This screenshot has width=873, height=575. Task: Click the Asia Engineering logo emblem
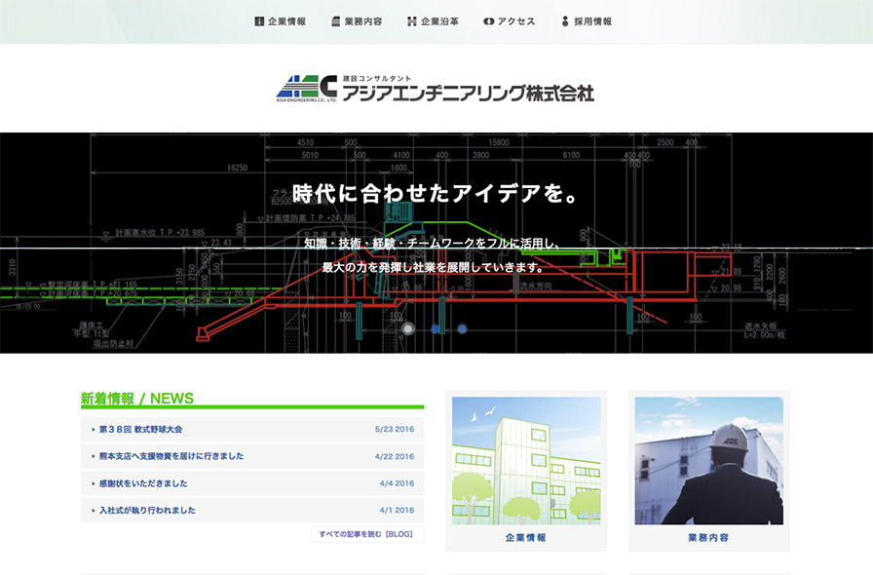[x=306, y=89]
